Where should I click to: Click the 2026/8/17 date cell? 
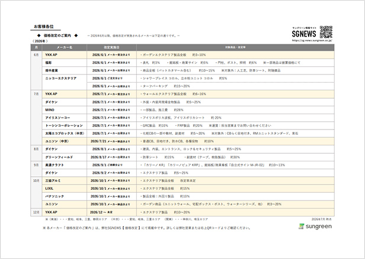click(x=111, y=157)
